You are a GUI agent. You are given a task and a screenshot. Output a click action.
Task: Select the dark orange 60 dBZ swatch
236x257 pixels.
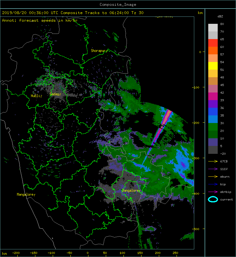coord(213,50)
